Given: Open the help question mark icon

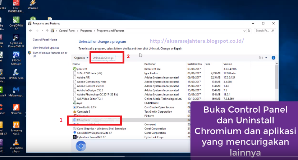Looking at the screenshot, I should 274,58.
